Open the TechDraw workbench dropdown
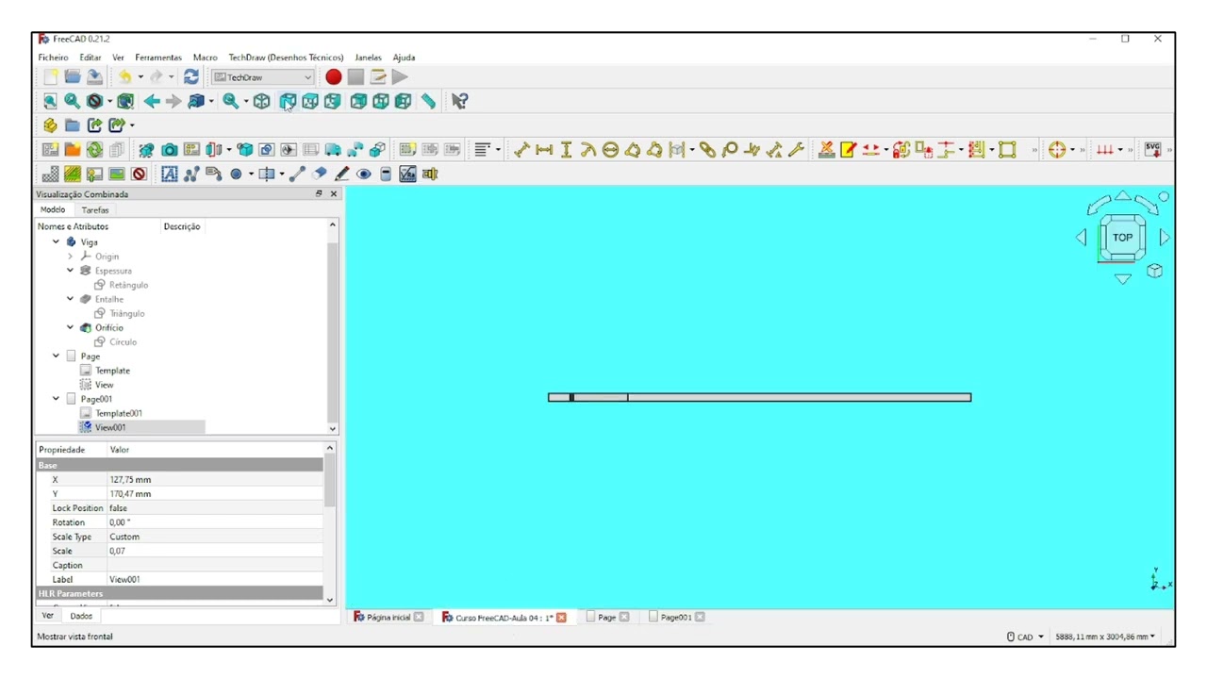Viewport: 1207px width, 679px height. (262, 77)
